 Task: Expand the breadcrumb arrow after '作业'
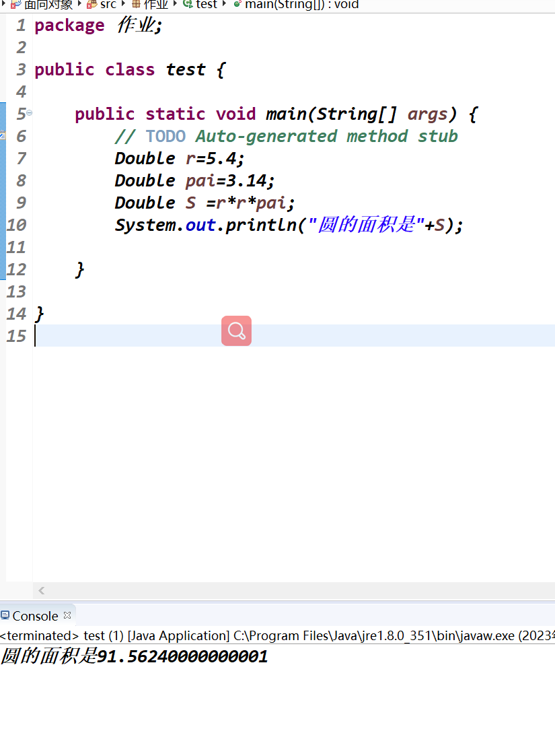point(175,4)
